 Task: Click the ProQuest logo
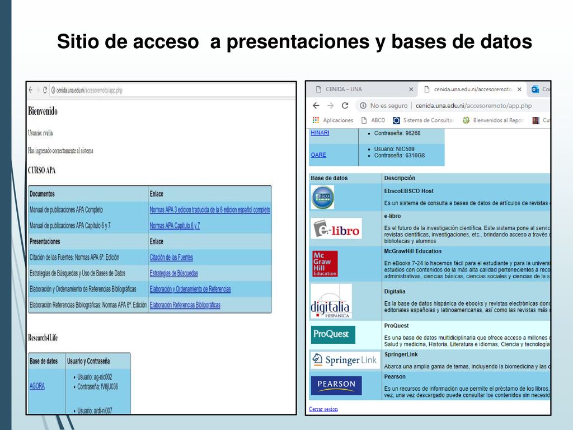click(x=333, y=334)
